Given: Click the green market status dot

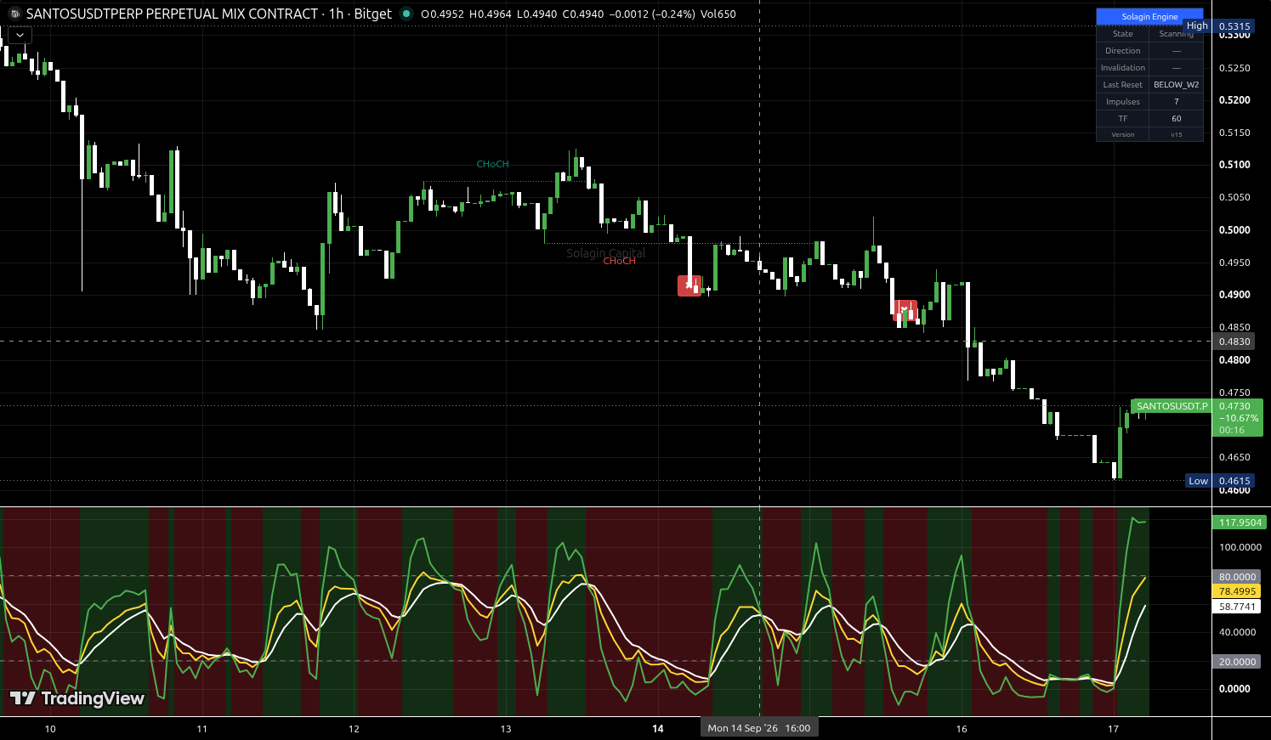Looking at the screenshot, I should 406,14.
